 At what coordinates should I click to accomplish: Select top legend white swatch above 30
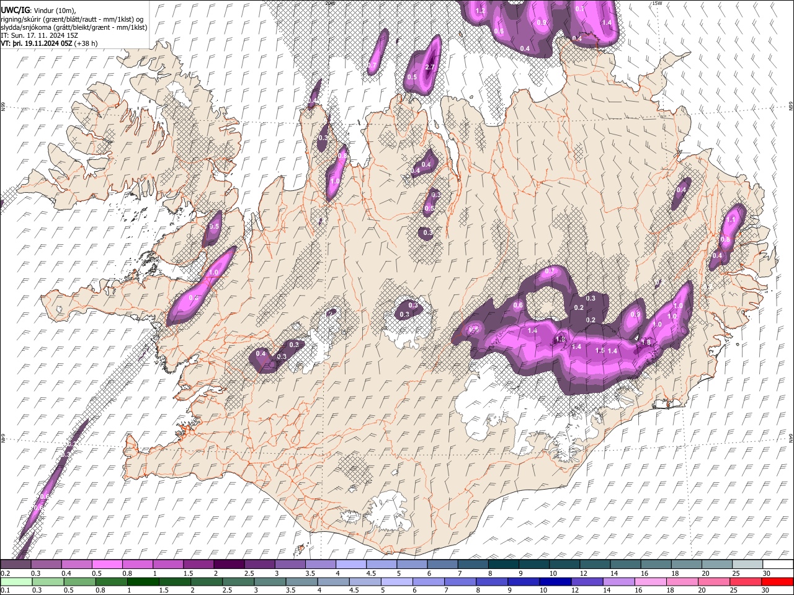(778, 565)
